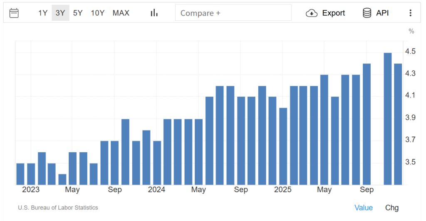Click the lowest bar before May 2023

point(62,179)
